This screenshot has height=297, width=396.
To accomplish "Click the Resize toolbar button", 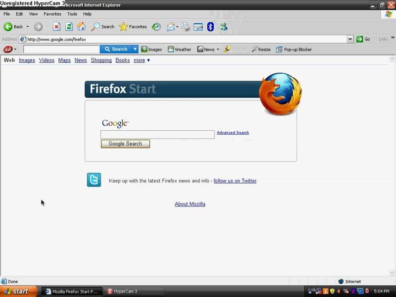I will coord(261,49).
